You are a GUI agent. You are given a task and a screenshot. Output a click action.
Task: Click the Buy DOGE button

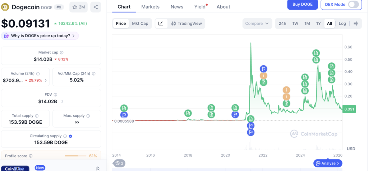302,5
